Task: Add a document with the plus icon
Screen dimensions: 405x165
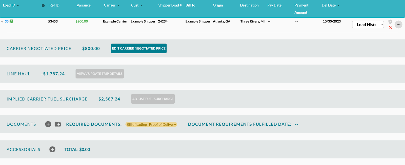Action: coord(48,124)
